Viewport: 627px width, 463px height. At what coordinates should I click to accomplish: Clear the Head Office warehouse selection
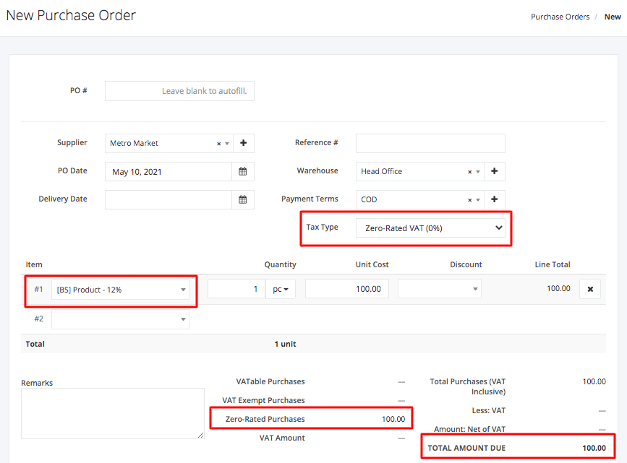click(x=469, y=171)
